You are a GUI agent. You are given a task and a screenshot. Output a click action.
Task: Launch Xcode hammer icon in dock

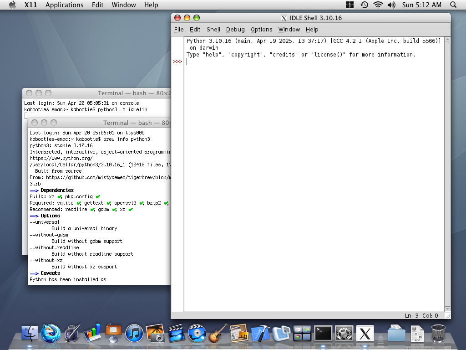260,333
